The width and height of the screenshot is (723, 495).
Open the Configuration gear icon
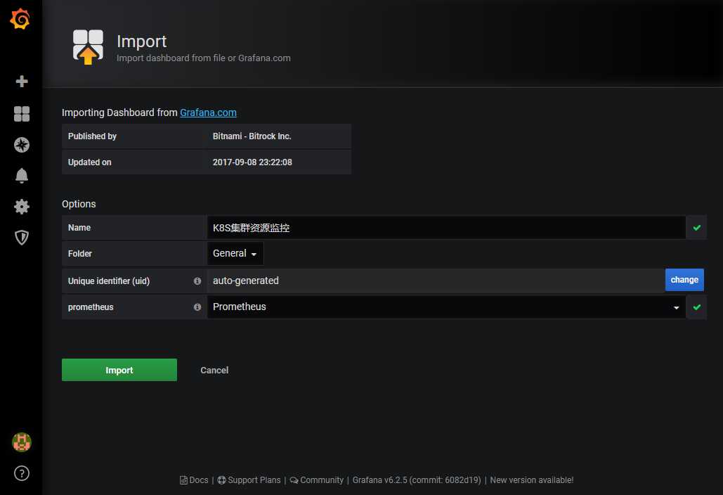[x=22, y=207]
